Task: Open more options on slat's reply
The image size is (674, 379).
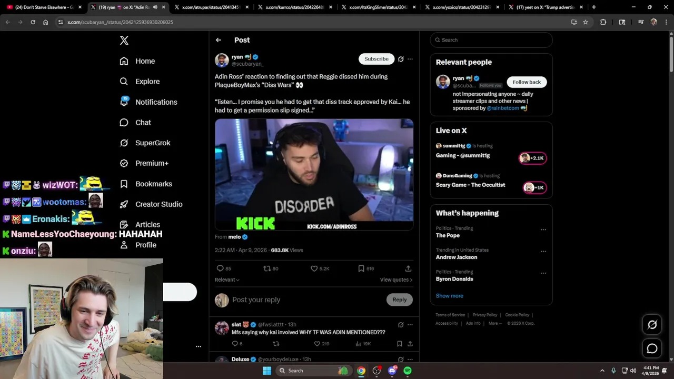Action: (x=410, y=325)
